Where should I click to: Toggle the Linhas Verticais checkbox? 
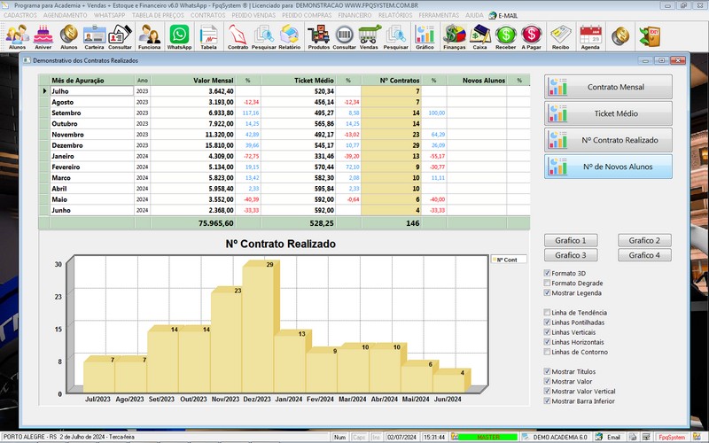point(547,332)
